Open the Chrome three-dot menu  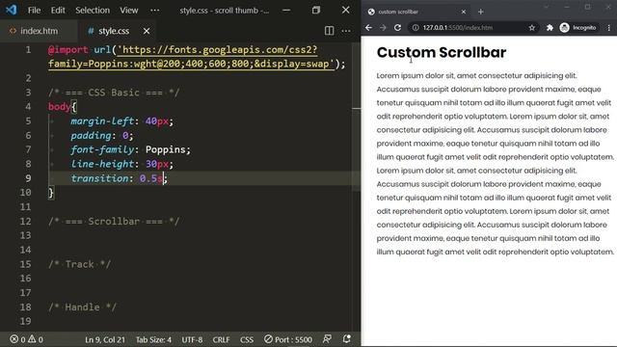click(x=608, y=28)
